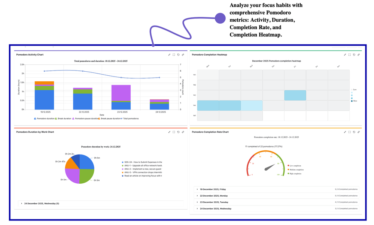374x225 pixels.
Task: Collapse the Pomodoro Completion Heatmap panel
Action: pos(345,55)
